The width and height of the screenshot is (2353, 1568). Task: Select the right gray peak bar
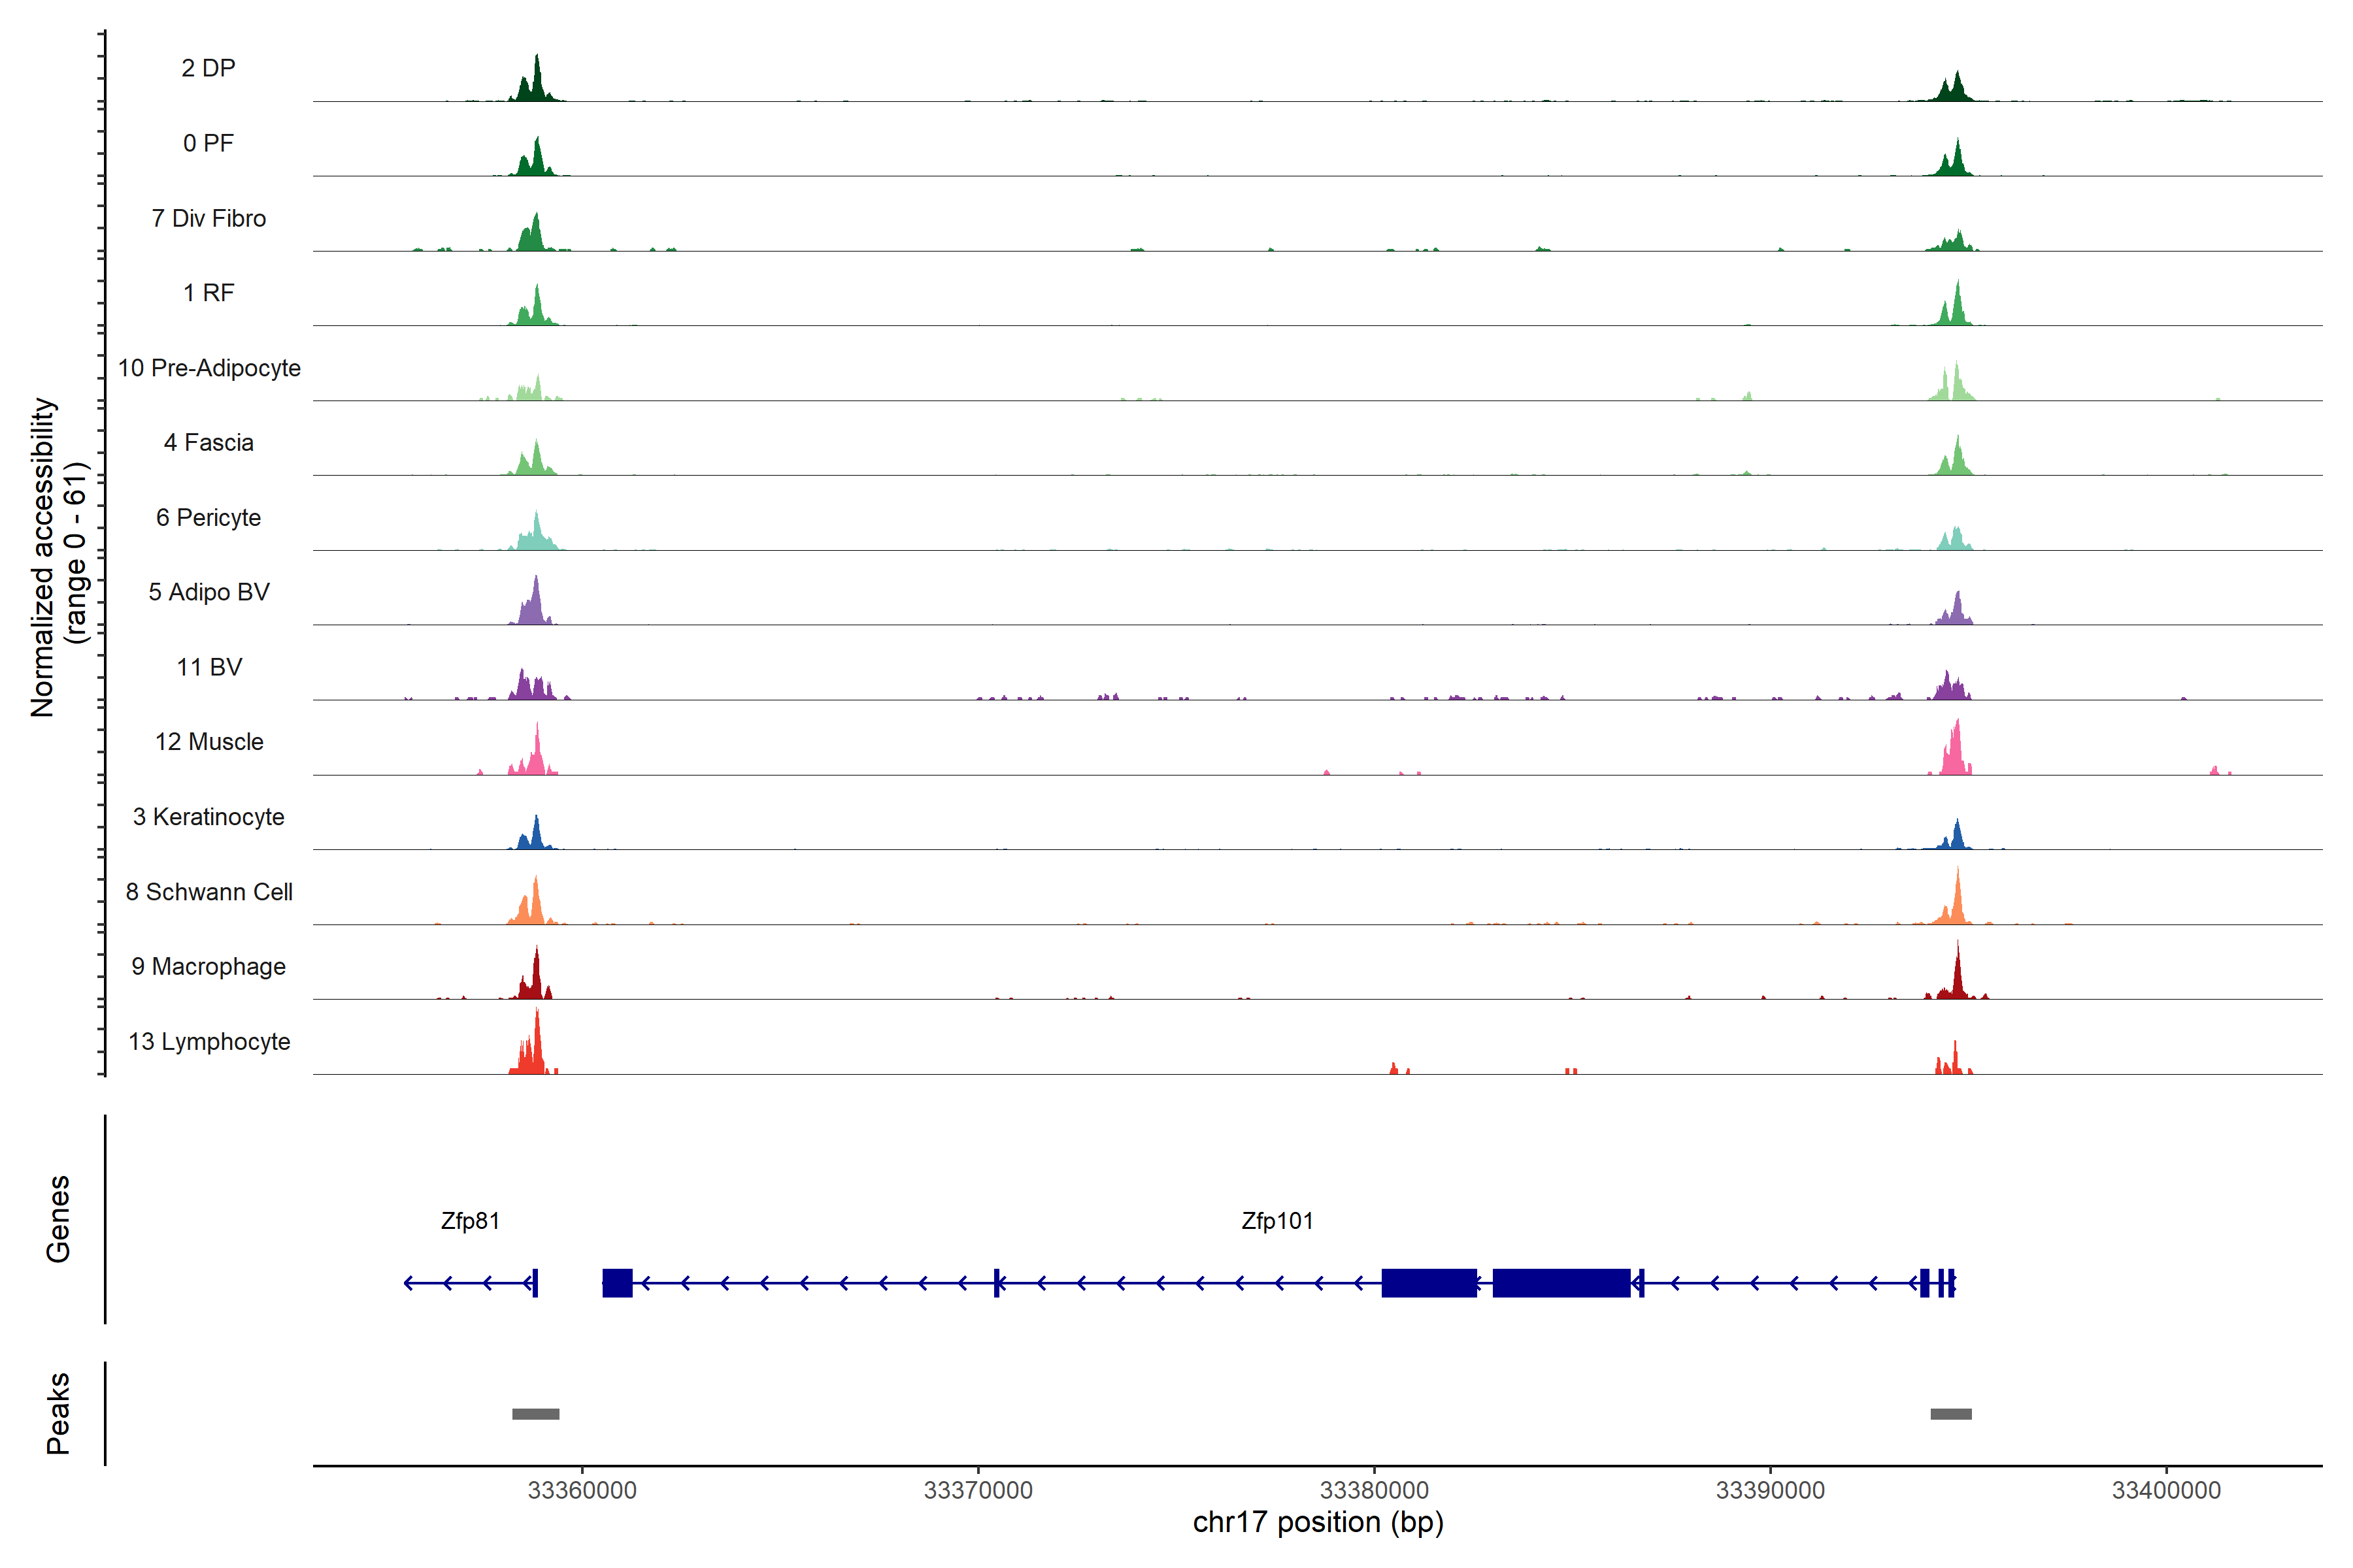point(1950,1413)
